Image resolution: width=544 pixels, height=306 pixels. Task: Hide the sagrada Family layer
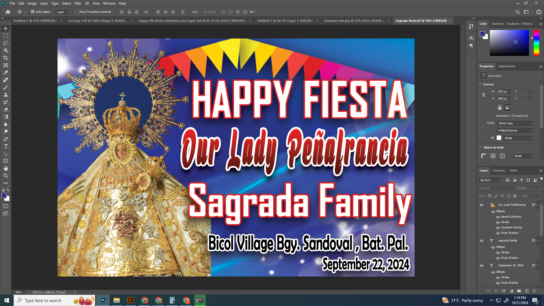tap(481, 241)
